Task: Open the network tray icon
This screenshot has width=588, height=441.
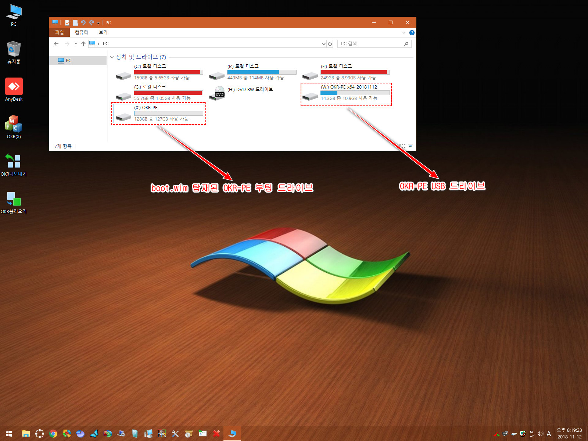Action: click(505, 434)
